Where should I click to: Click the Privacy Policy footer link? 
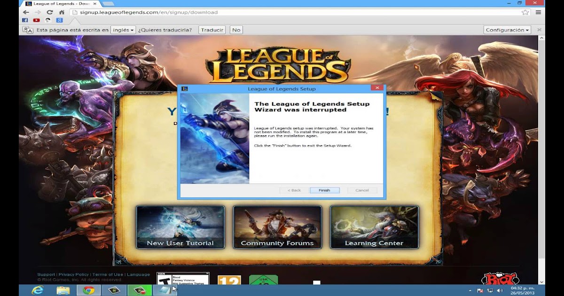pyautogui.click(x=74, y=274)
